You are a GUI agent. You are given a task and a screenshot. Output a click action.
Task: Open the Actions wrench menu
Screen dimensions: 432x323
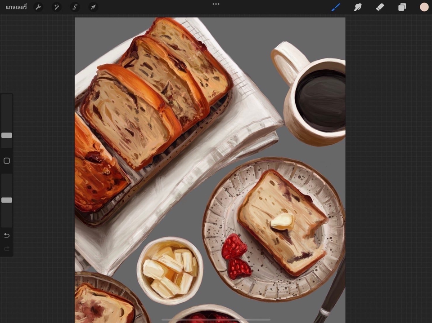[38, 7]
